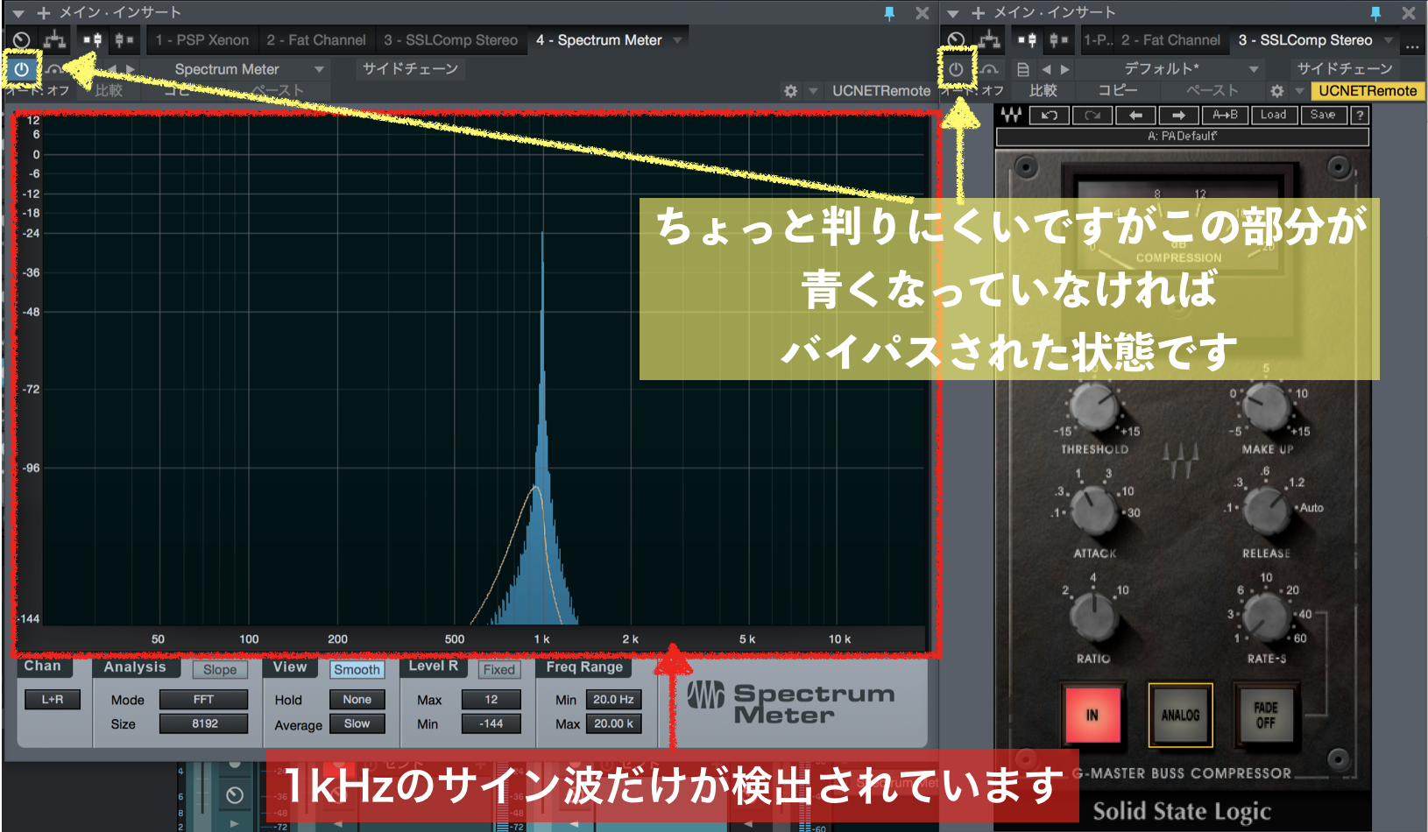The height and width of the screenshot is (832, 1428).
Task: Click the expand inserts icon, right window
Action: 1027,40
